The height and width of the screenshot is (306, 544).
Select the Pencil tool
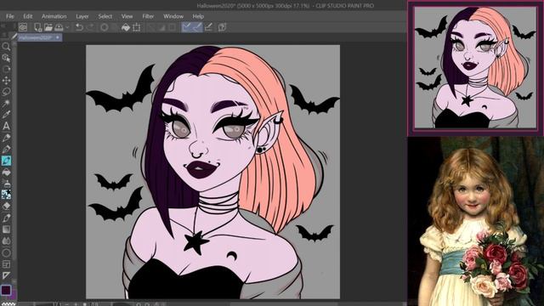[x=6, y=150]
